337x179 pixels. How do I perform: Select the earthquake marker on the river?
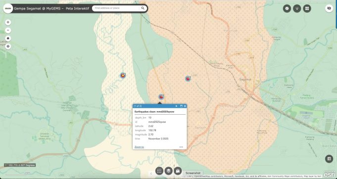(x=123, y=75)
